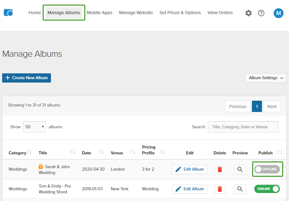Delete the Tom & Emily album

coord(220,189)
